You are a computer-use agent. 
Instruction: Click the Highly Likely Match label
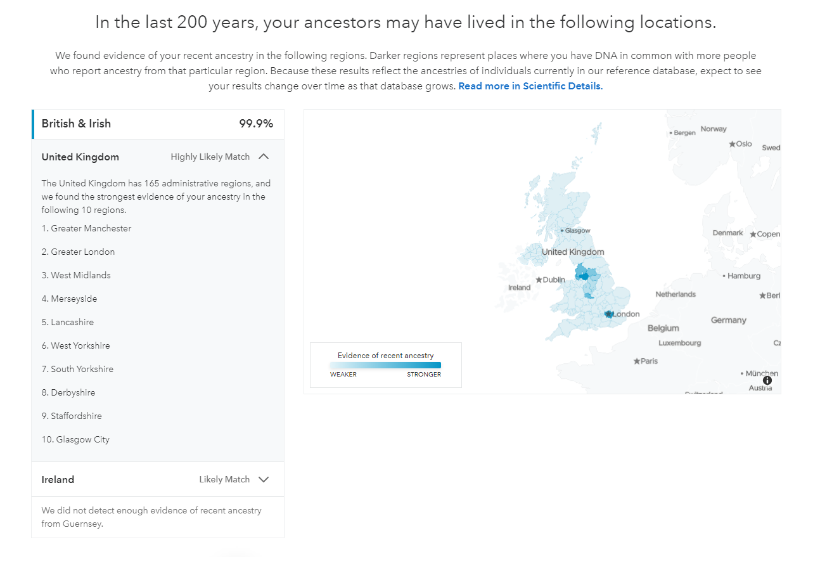pyautogui.click(x=210, y=157)
